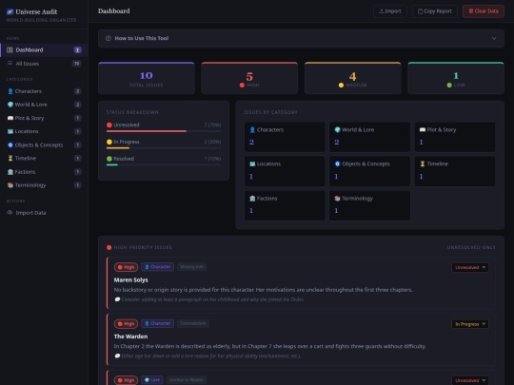Screen dimensions: 514x385
Task: Open Terminology category tile
Action: [369, 205]
